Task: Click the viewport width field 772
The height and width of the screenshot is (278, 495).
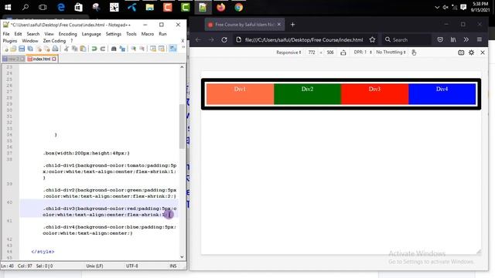Action: (x=312, y=53)
